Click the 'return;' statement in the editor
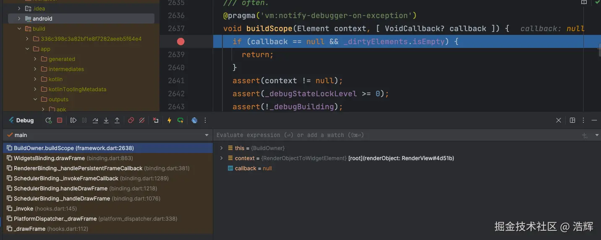The width and height of the screenshot is (601, 240). coord(258,54)
